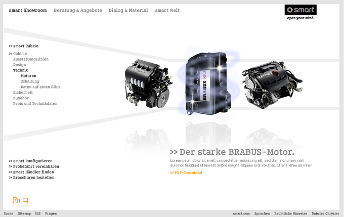344x217 pixels.
Task: Select the glowing BRABUS SB3 engine image
Action: click(x=206, y=83)
